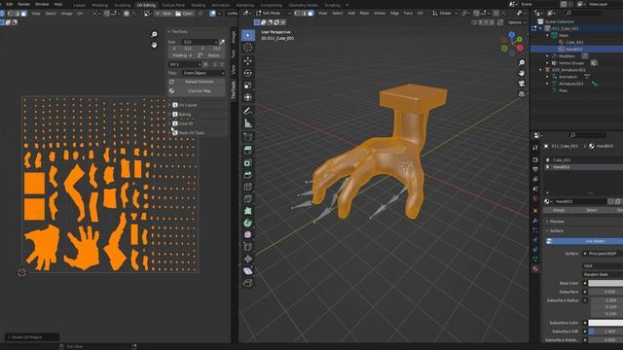Viewport: 623px width, 350px height.
Task: Toggle snapping magnet in 3D viewport header
Action: click(x=476, y=13)
